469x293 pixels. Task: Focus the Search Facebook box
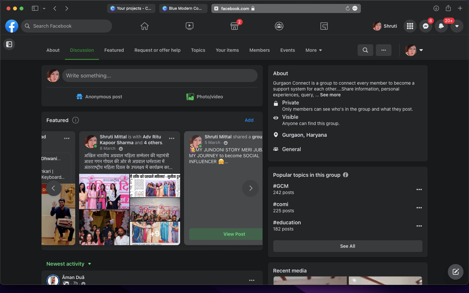pos(66,26)
